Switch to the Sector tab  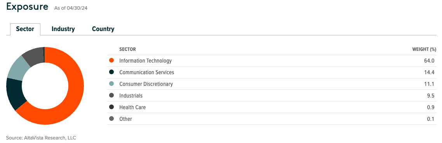[25, 29]
